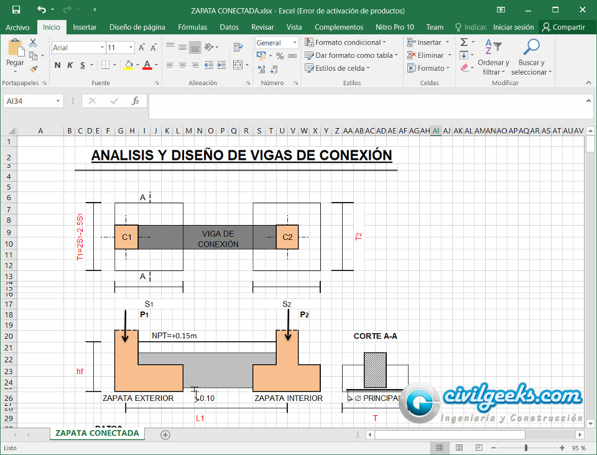Select the Format Painter brush icon
The image size is (597, 455).
pos(33,69)
